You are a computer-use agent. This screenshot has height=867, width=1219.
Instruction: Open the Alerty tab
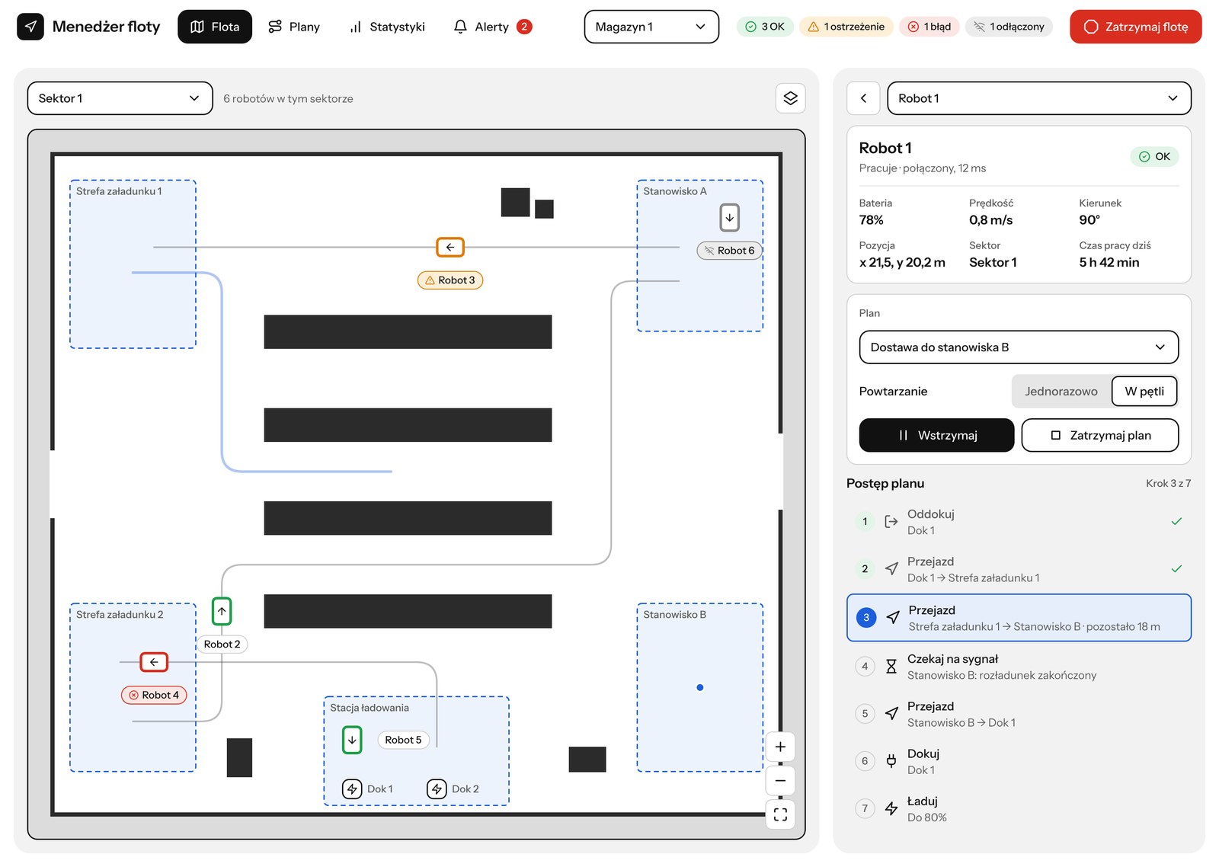pos(492,27)
